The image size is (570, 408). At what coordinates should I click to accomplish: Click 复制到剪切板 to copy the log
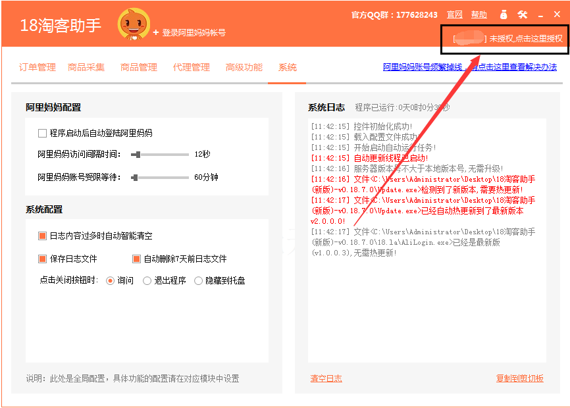click(520, 378)
